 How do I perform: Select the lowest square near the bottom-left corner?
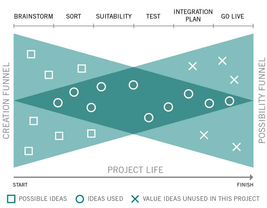[28, 151]
